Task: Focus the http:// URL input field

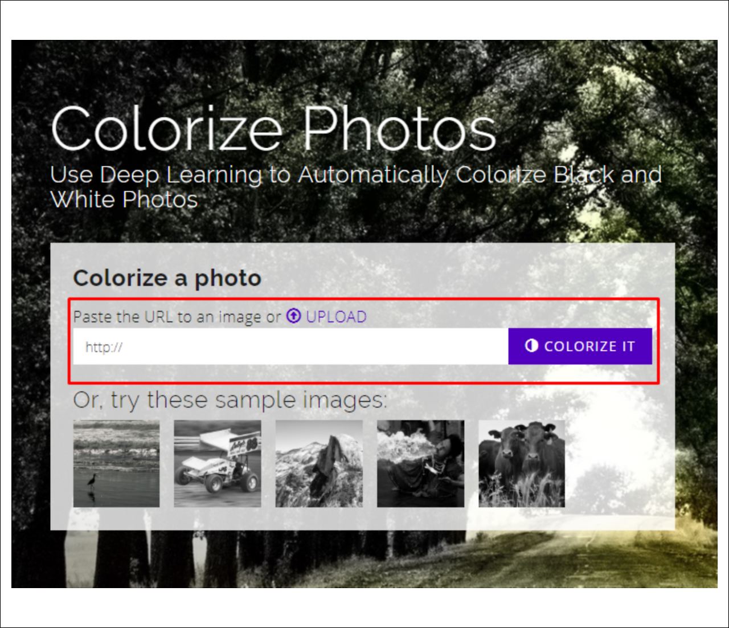Action: pyautogui.click(x=290, y=346)
